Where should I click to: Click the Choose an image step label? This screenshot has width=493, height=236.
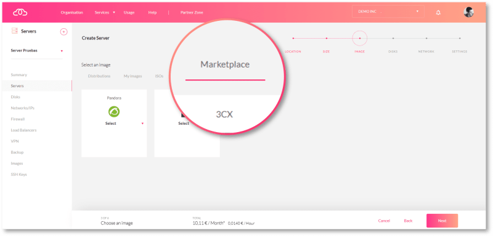(x=116, y=223)
